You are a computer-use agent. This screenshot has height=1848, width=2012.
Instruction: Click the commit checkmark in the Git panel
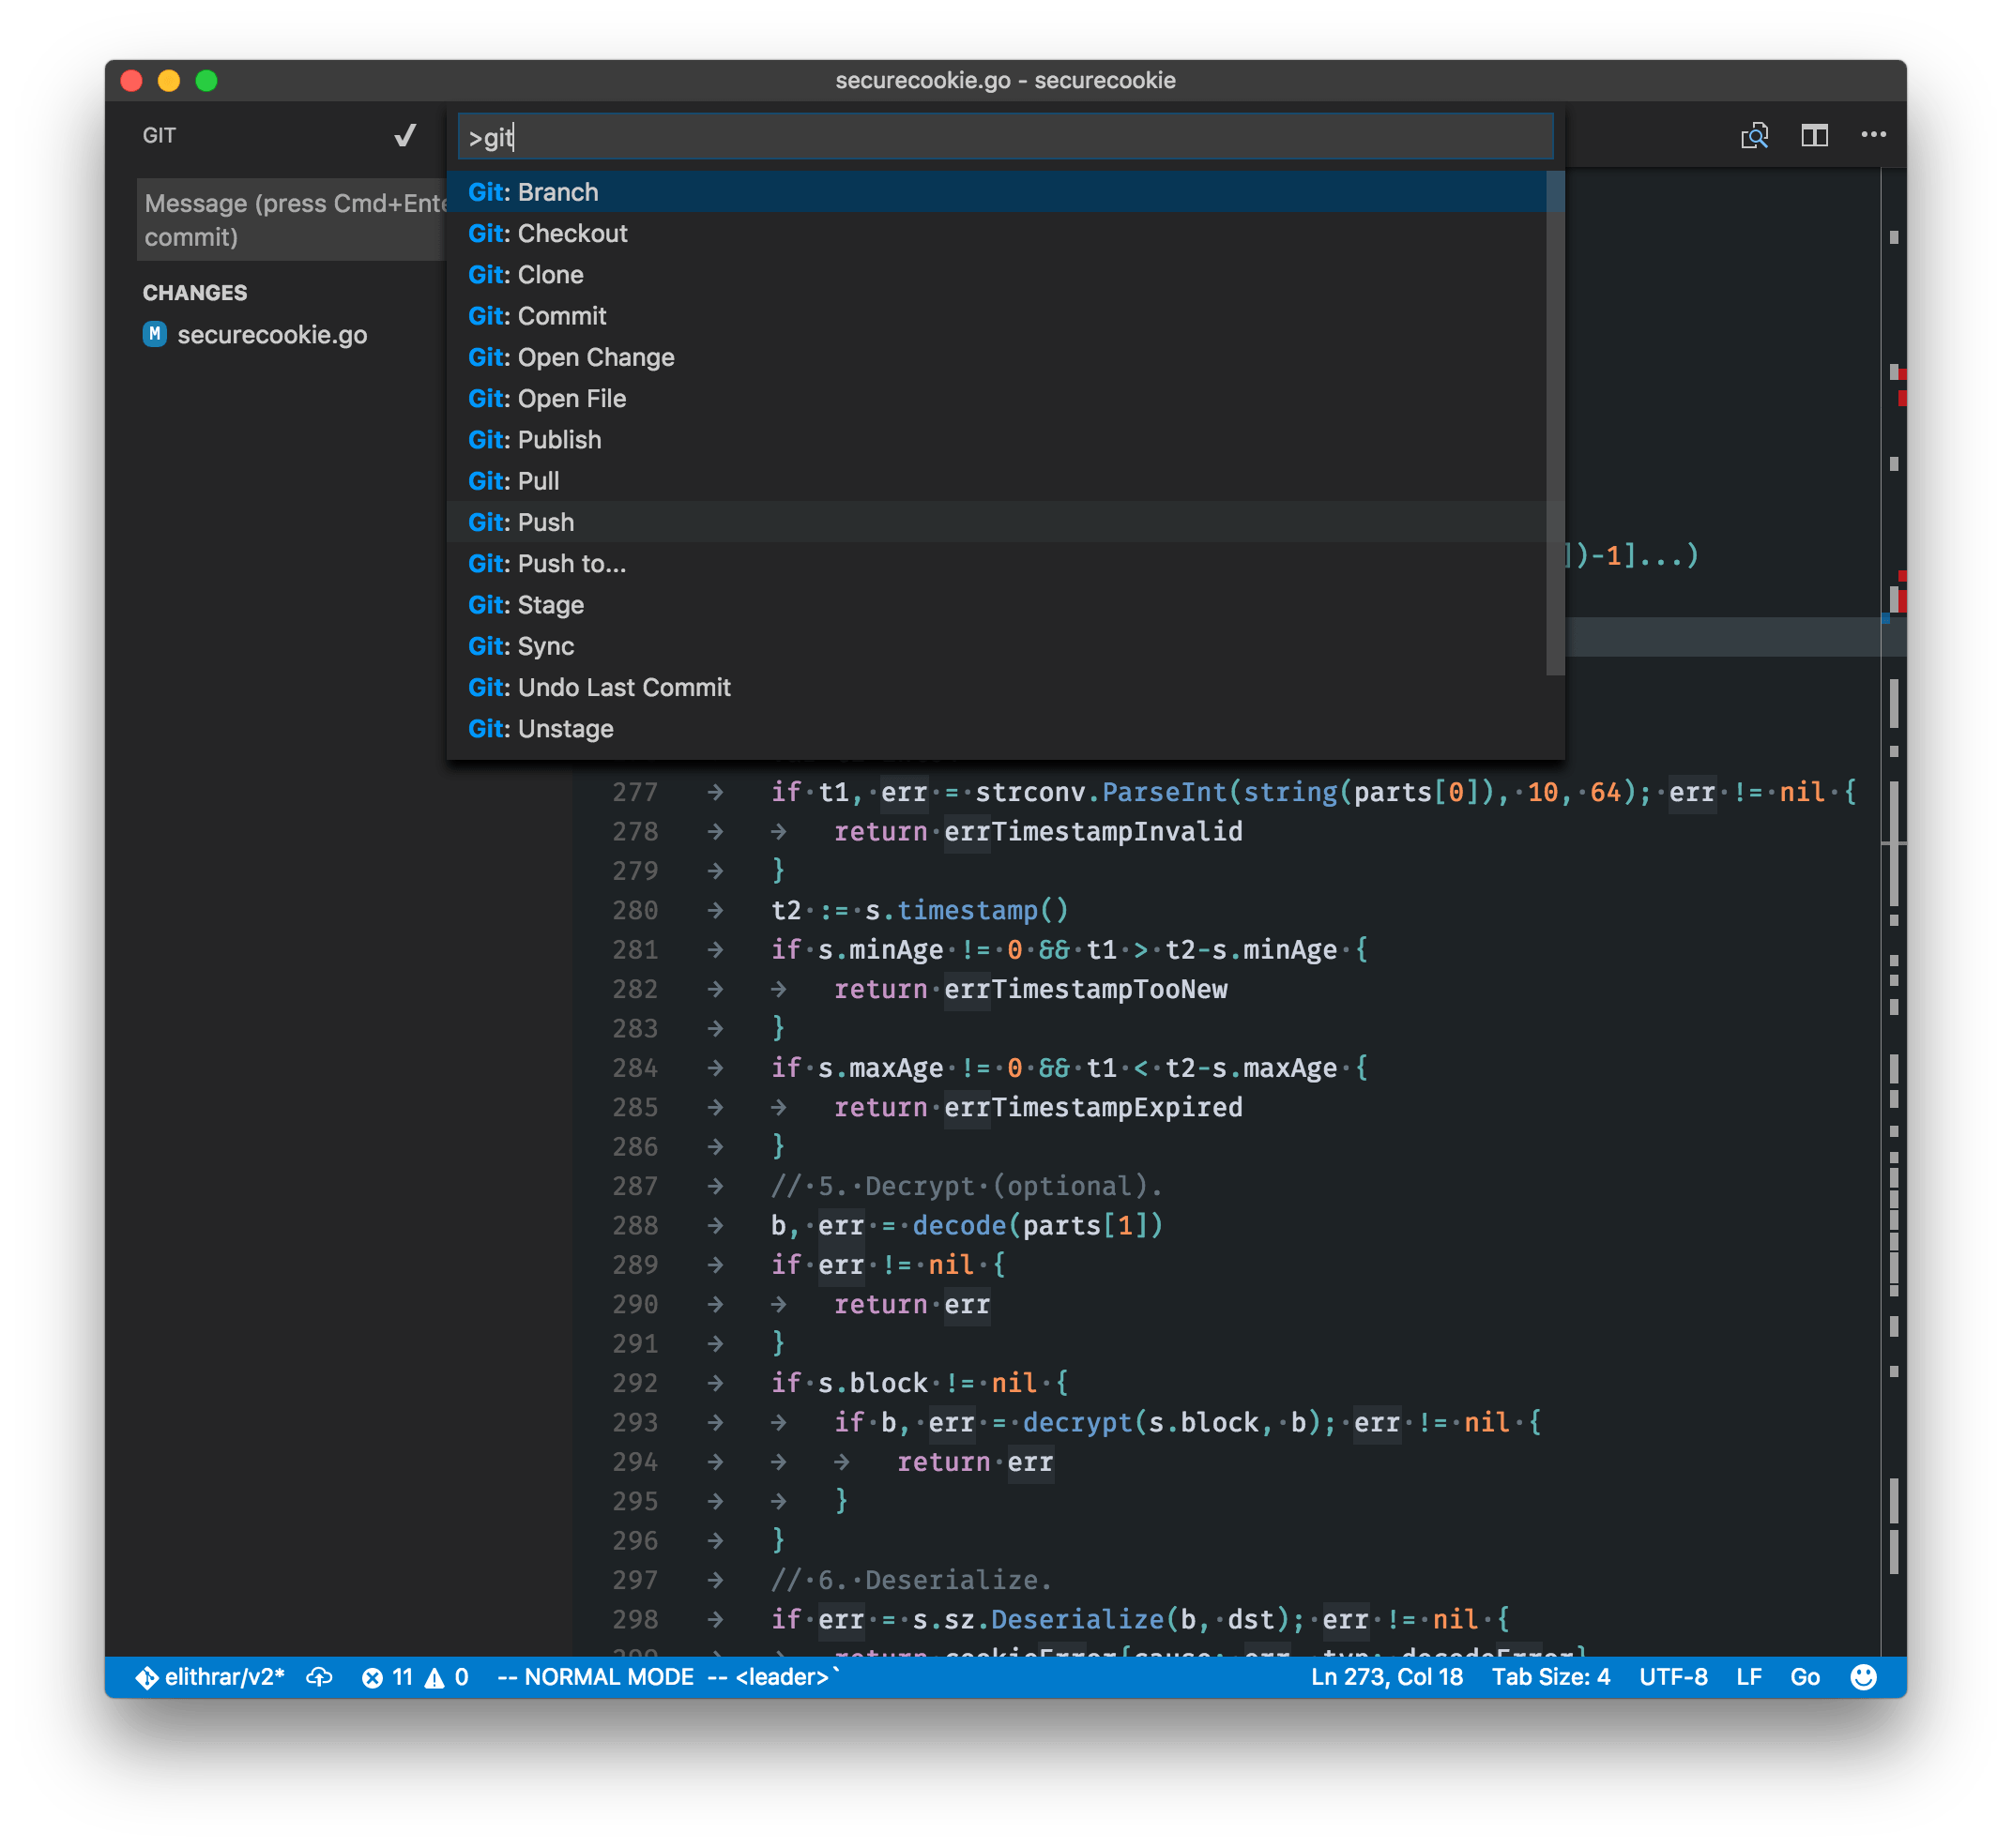pyautogui.click(x=404, y=135)
